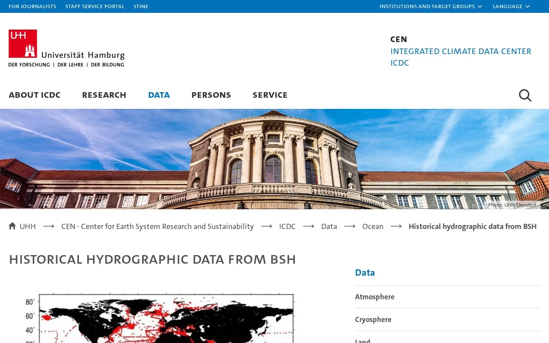Viewport: 549px width, 343px height.
Task: Navigate to Ocean breadcrumb link
Action: pyautogui.click(x=373, y=226)
